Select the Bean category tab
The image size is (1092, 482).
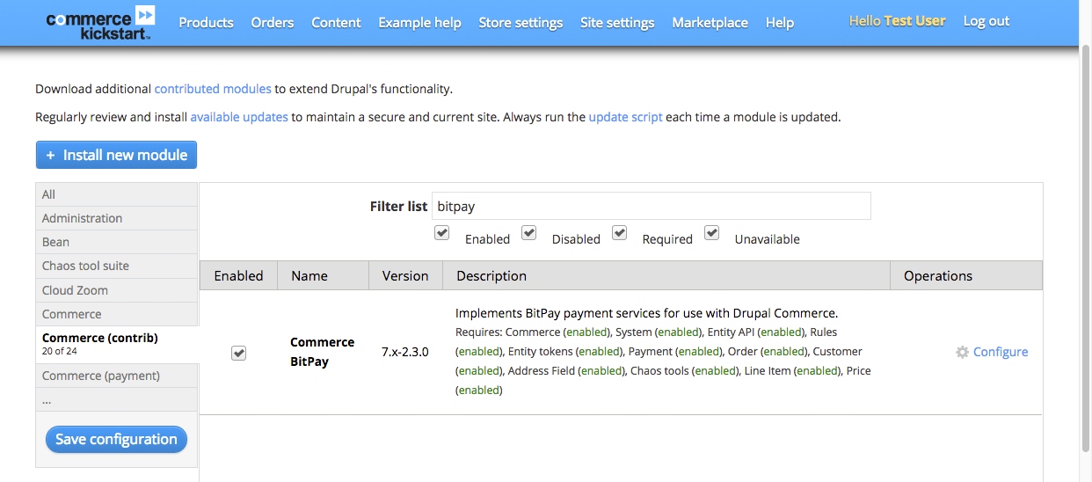pos(117,242)
